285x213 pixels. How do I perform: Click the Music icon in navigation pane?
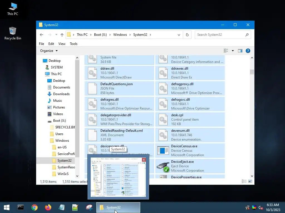pos(50,100)
